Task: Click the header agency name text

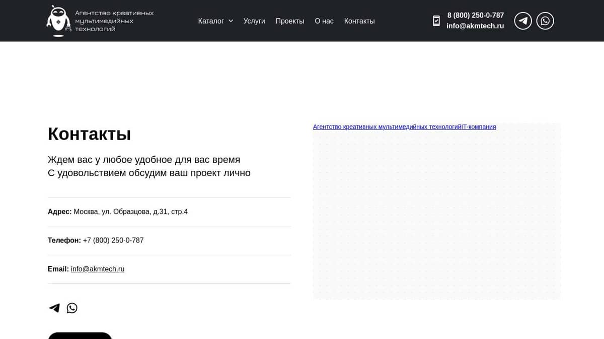Action: click(x=114, y=21)
